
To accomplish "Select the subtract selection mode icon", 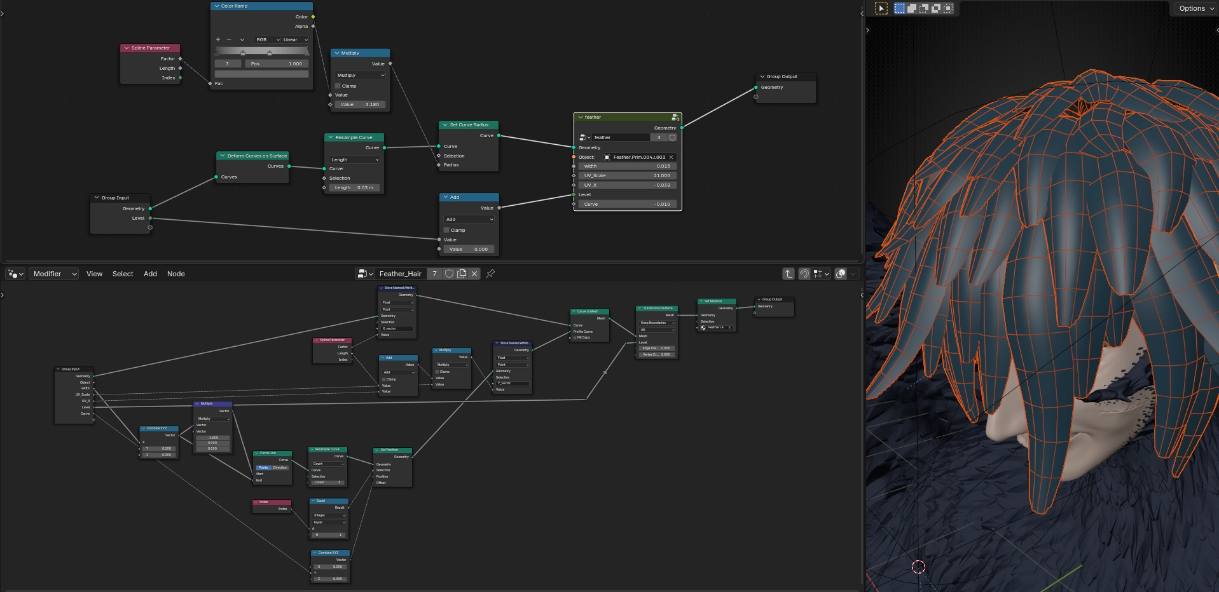I will (924, 8).
